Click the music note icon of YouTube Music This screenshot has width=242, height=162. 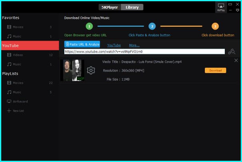(9, 64)
